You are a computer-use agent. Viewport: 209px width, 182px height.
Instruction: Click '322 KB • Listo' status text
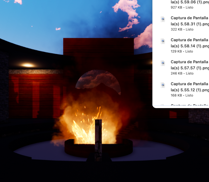point(182,29)
